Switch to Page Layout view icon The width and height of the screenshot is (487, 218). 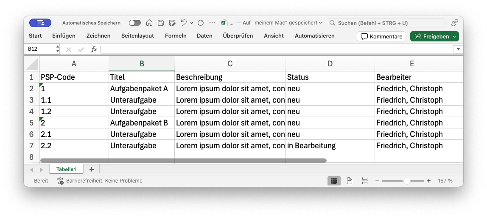point(350,181)
